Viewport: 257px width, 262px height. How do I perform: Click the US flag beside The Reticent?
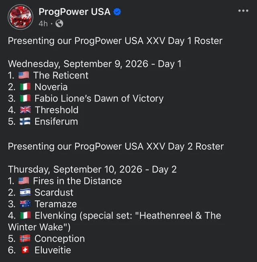25,76
